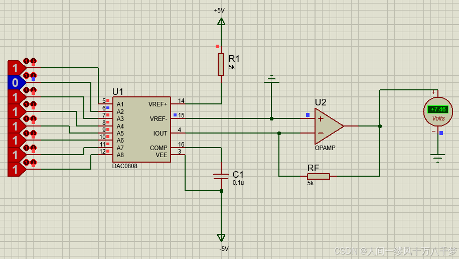Toggle the blue logic state showing 0
The width and height of the screenshot is (459, 259).
pyautogui.click(x=16, y=83)
